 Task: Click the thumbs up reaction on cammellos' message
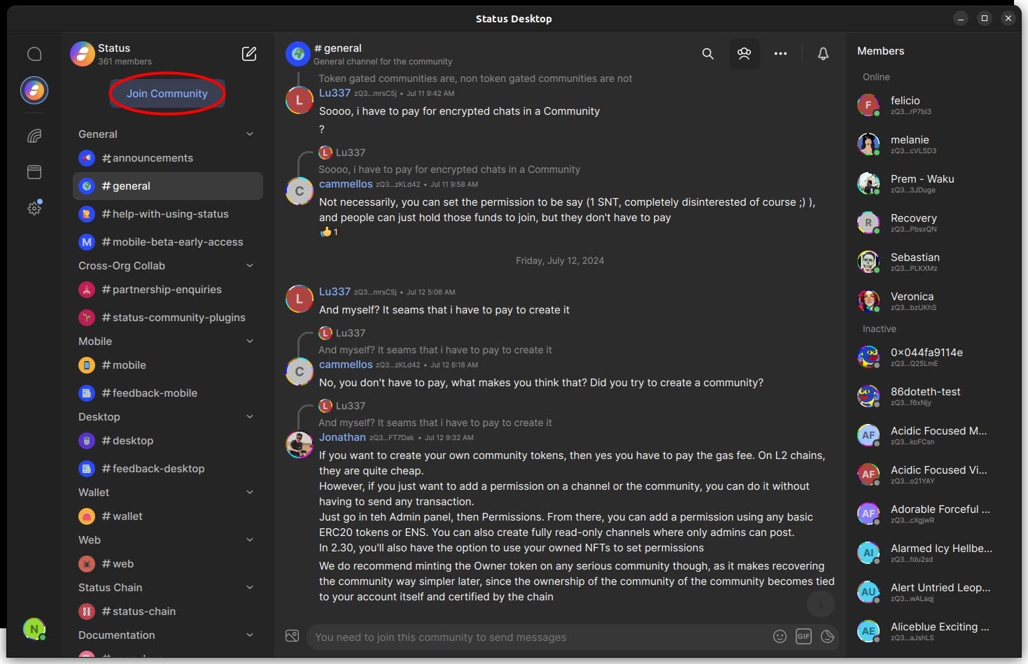[329, 232]
